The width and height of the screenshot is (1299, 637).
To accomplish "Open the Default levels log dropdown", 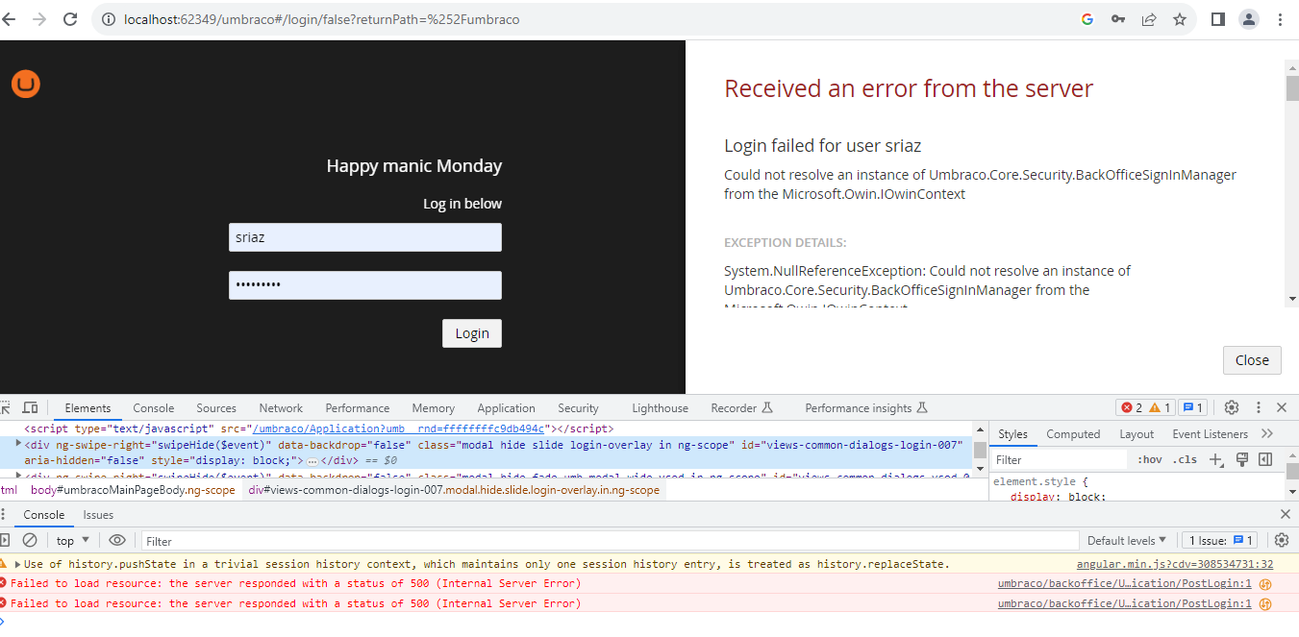I will point(1127,541).
